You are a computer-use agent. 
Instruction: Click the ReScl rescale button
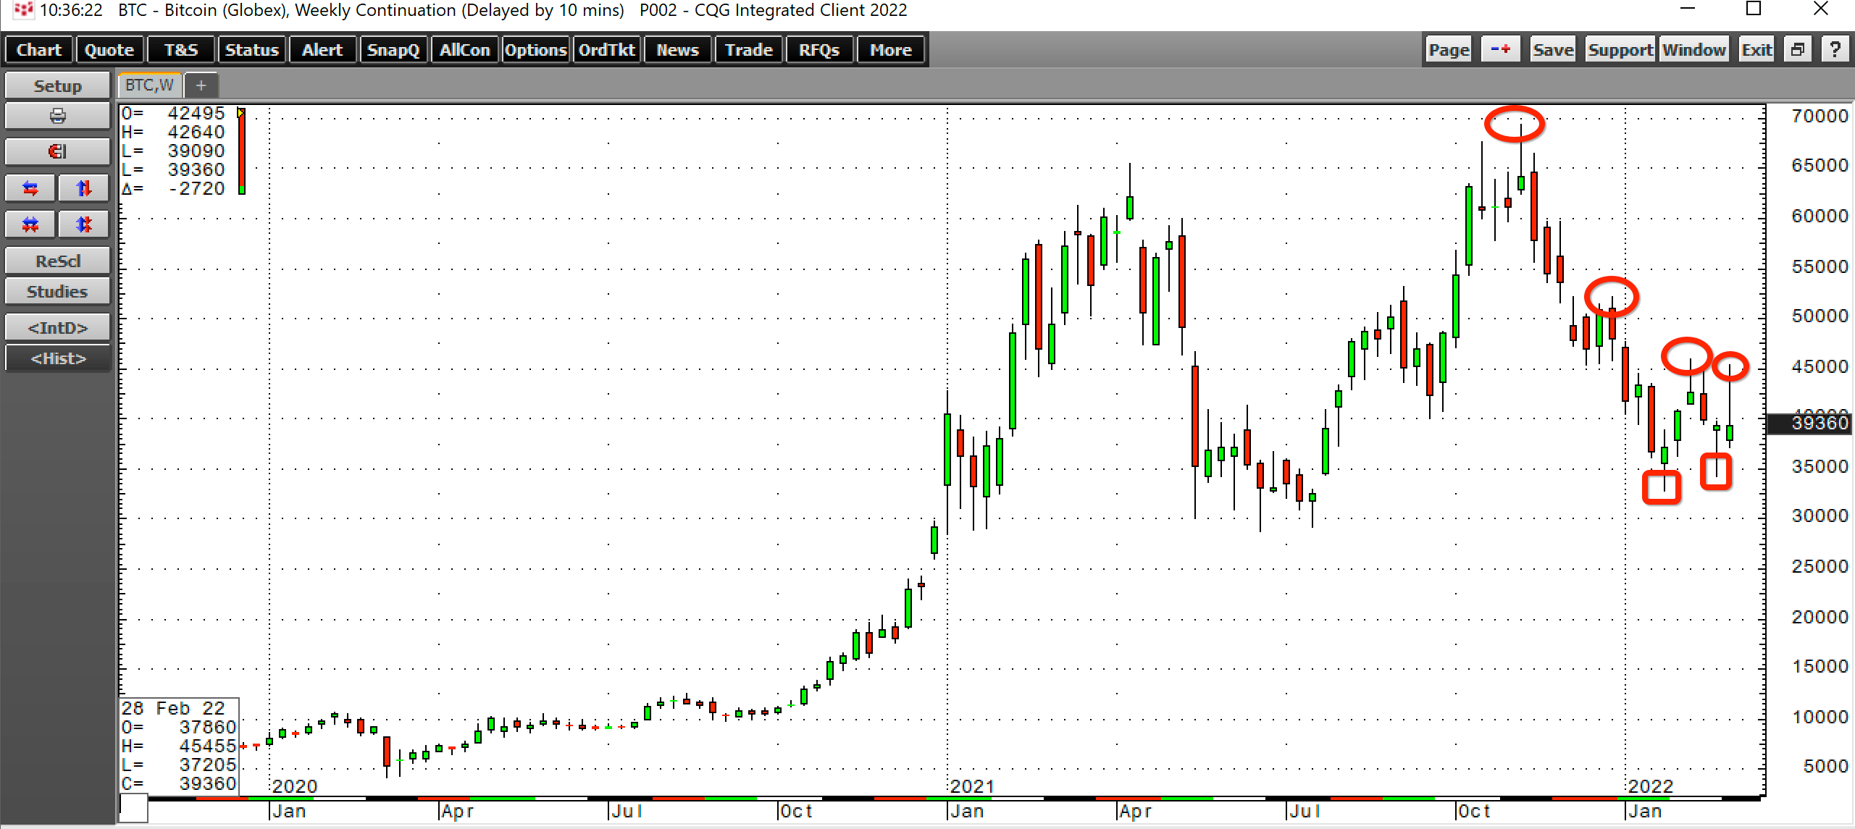click(57, 261)
